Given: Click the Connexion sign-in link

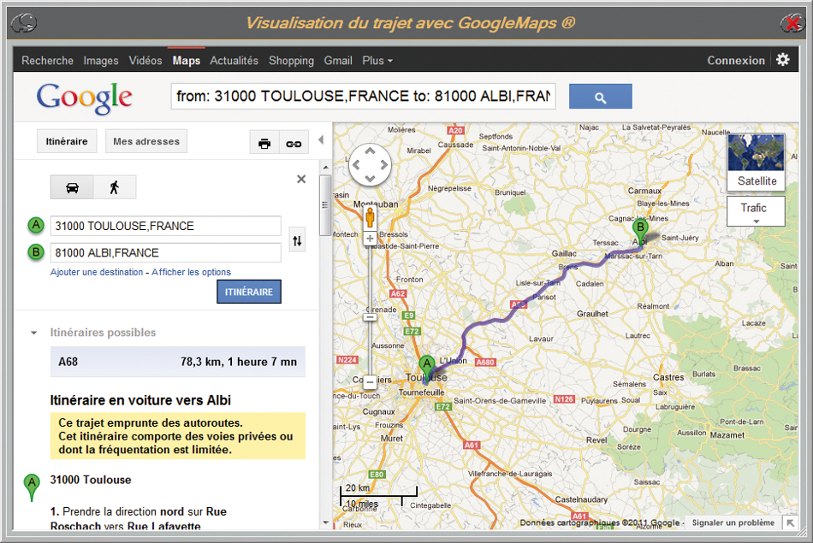Looking at the screenshot, I should [x=736, y=61].
